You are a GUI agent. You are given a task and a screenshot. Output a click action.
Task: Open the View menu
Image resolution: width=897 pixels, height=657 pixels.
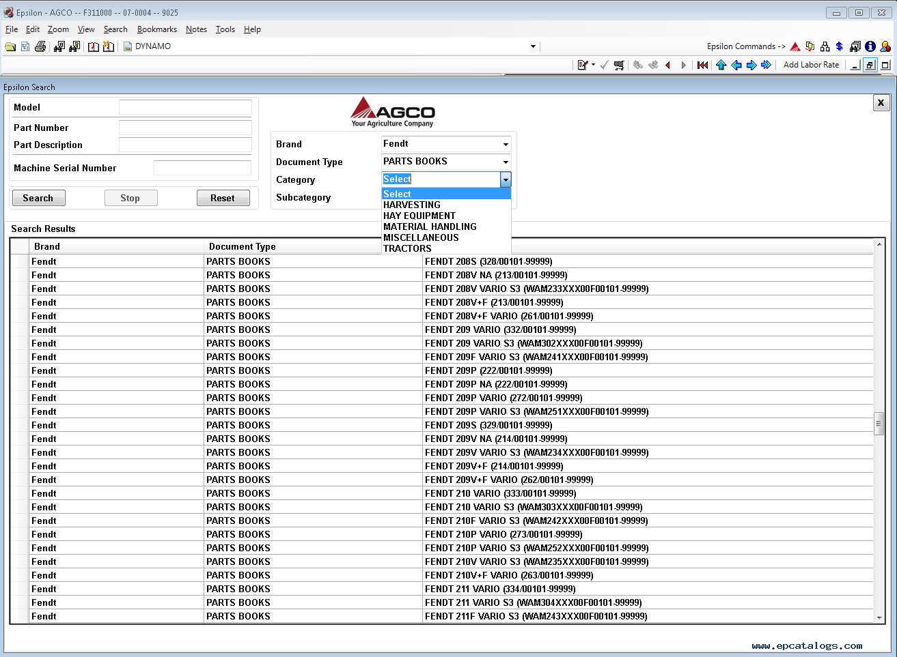click(86, 29)
